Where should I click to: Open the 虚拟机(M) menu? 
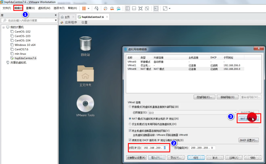[x=44, y=8]
